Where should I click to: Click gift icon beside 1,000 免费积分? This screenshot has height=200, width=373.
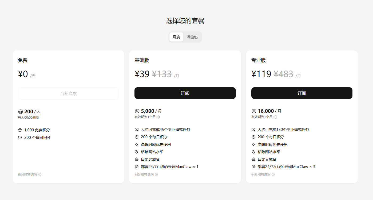[20, 130]
